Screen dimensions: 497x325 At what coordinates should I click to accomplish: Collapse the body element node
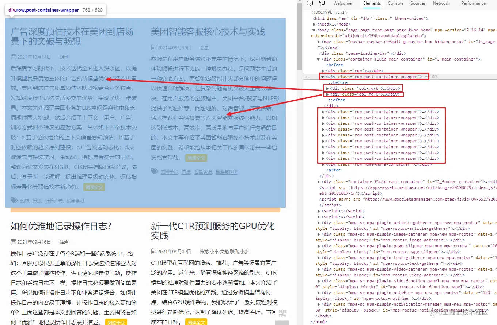314,30
